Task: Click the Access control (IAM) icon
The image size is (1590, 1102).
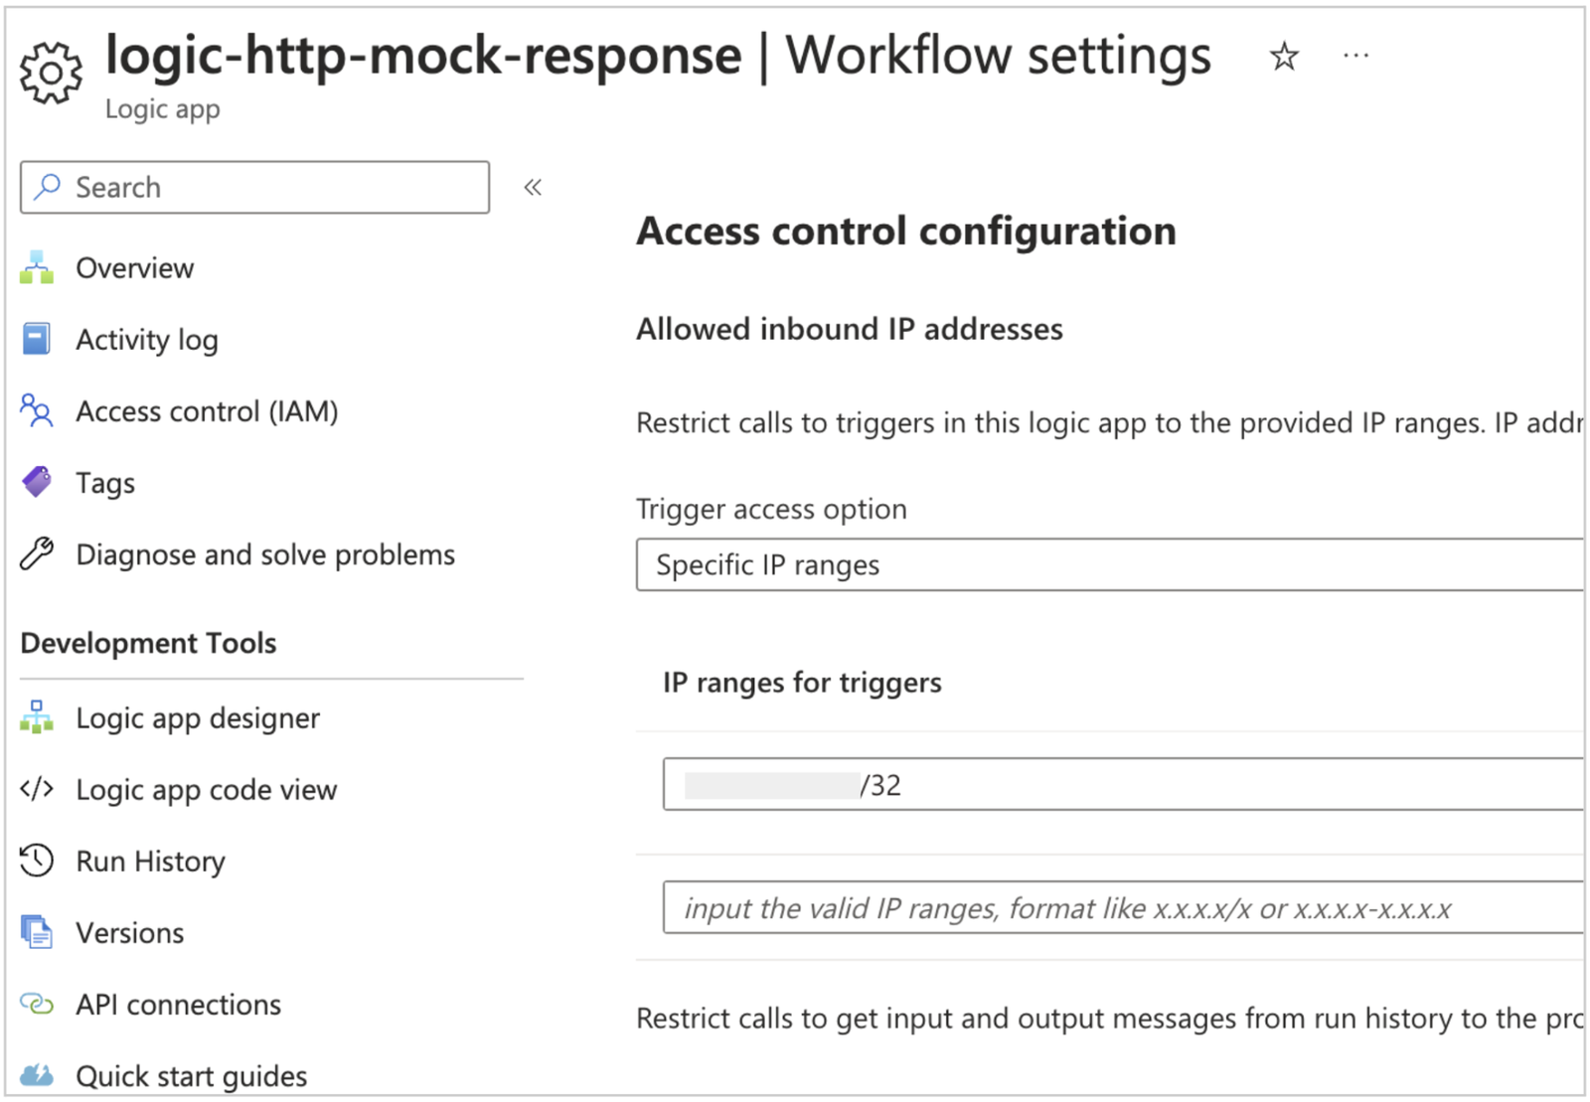Action: coord(37,411)
